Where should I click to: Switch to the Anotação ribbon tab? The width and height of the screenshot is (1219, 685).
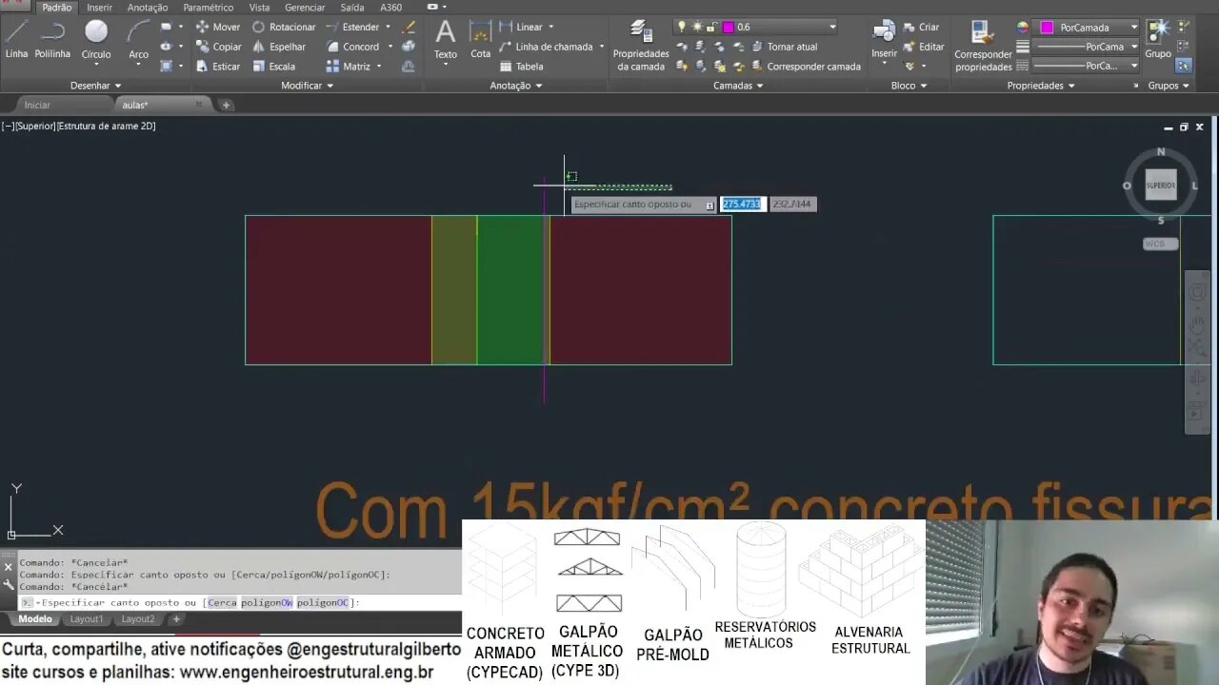point(148,8)
